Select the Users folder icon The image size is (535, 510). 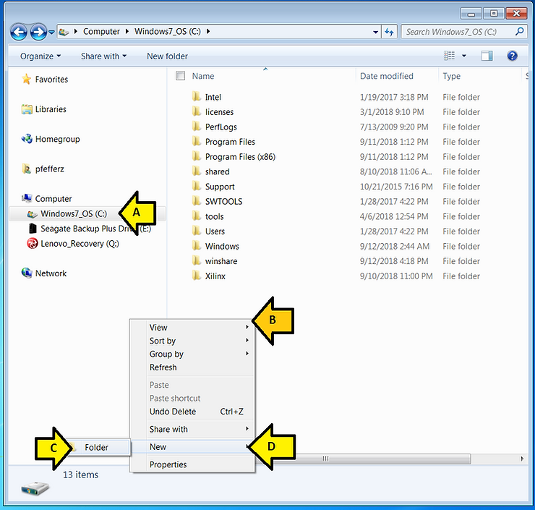[196, 231]
